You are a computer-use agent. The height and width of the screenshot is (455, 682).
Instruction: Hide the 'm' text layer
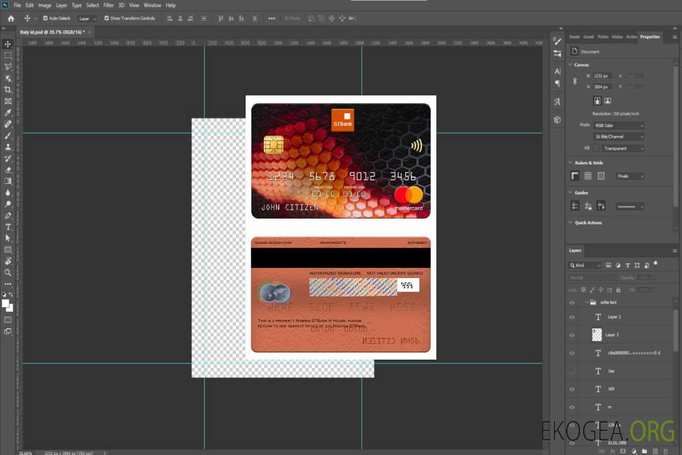pyautogui.click(x=572, y=408)
